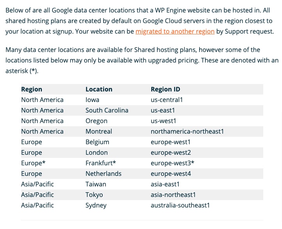Select northamerica-northeast1 region ID text

(x=187, y=132)
